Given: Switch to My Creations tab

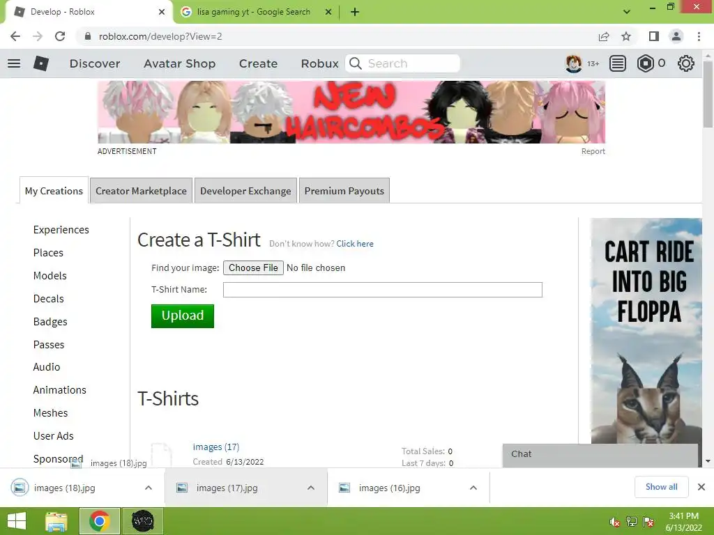Looking at the screenshot, I should click(54, 191).
